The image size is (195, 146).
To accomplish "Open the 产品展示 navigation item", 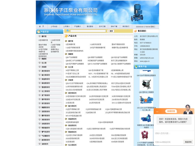I will (x=77, y=26).
